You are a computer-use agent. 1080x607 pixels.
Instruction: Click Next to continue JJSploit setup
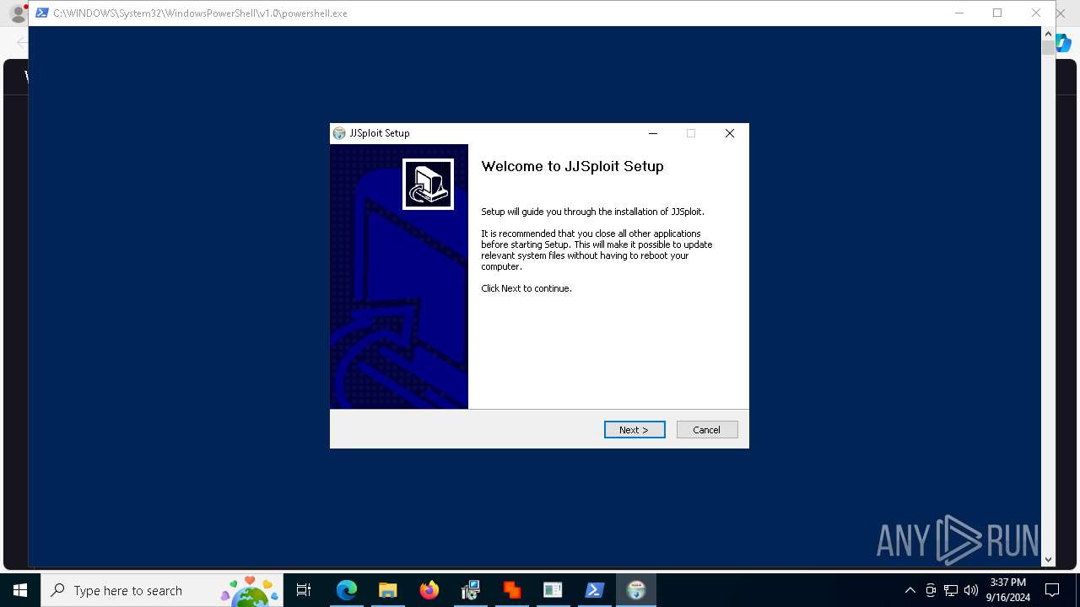click(x=634, y=430)
